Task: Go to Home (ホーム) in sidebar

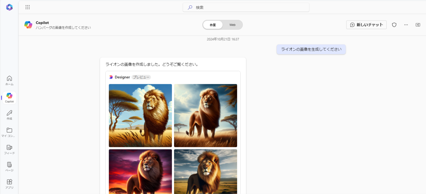Action: (x=10, y=81)
